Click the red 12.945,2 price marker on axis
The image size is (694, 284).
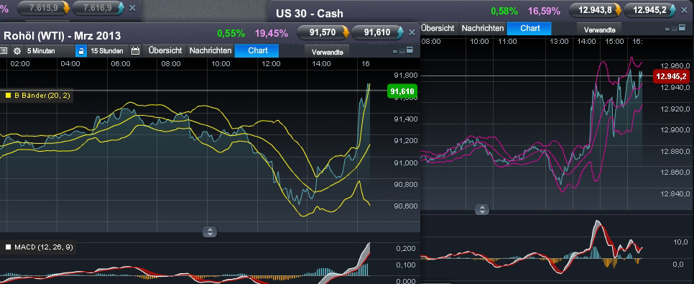[x=671, y=77]
